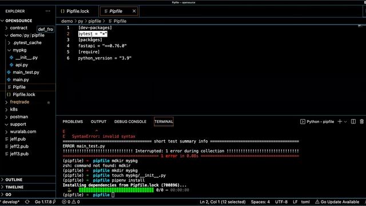Screen dimensions: 366x206
Task: Click the Go 1.17.8 version status
Action: coord(45,202)
